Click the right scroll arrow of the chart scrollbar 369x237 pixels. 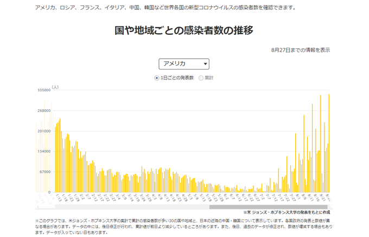[x=329, y=207]
